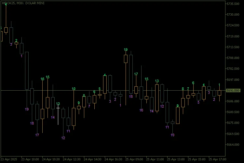The width and height of the screenshot is (244, 163).
Task: Click the WDOK25, M30 DOLAR MINI chart title
Action: [23, 3]
